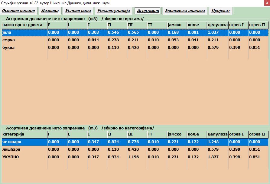Click the назив врсте дрвета column header
270x184 pixels.
click(24, 25)
